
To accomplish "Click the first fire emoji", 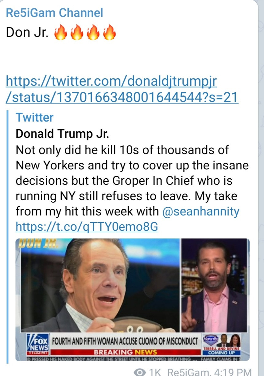I will click(60, 33).
